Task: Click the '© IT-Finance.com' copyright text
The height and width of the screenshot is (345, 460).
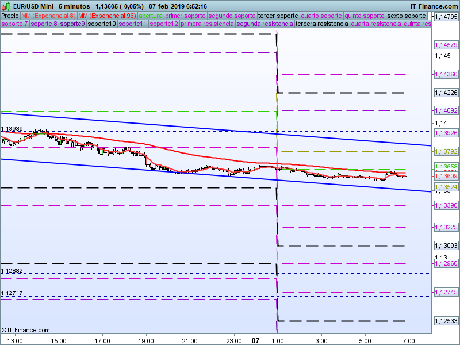Action: click(x=25, y=330)
